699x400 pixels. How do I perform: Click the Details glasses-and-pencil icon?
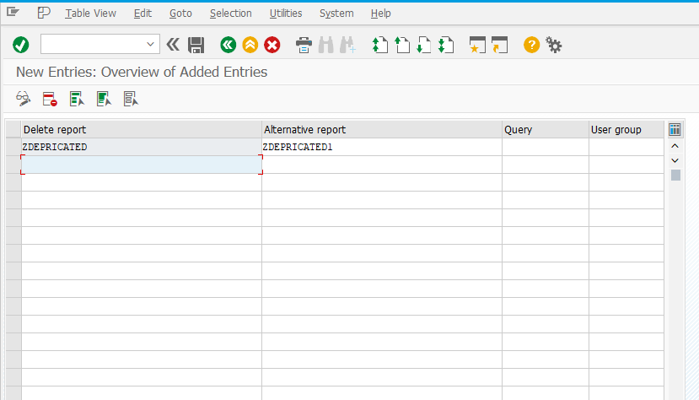[23, 99]
